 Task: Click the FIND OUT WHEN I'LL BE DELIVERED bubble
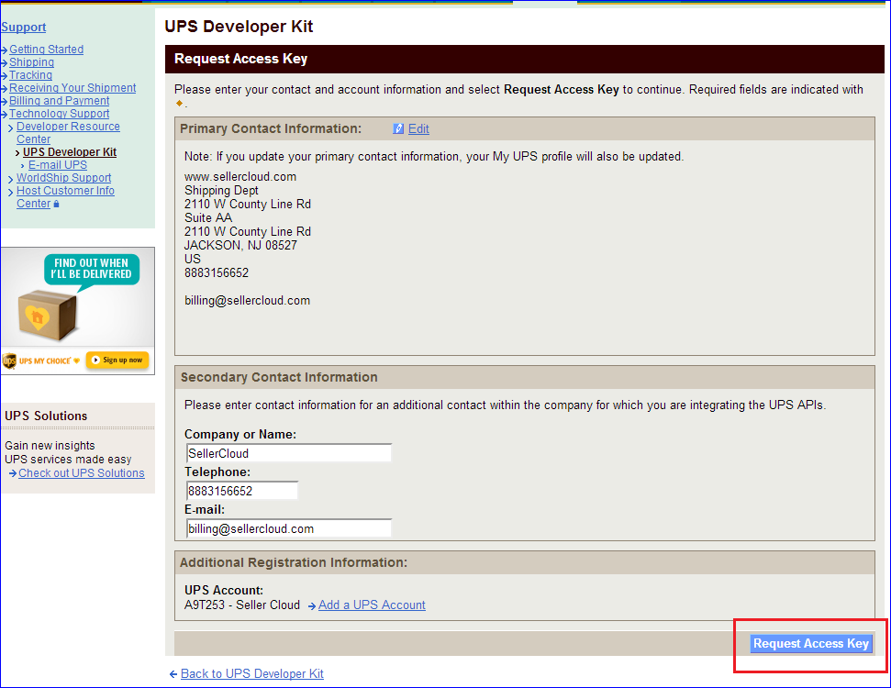(x=92, y=270)
